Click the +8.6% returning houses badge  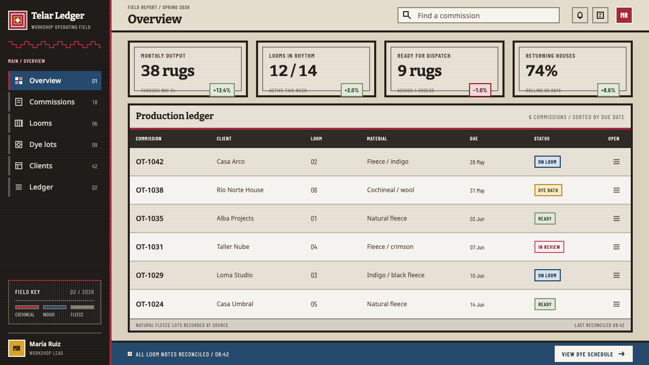(x=608, y=90)
